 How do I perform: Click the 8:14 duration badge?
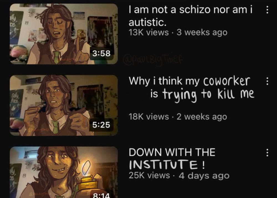point(101,195)
